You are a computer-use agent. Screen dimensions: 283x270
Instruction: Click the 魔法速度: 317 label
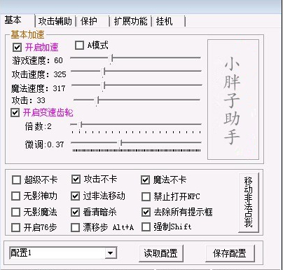39,88
